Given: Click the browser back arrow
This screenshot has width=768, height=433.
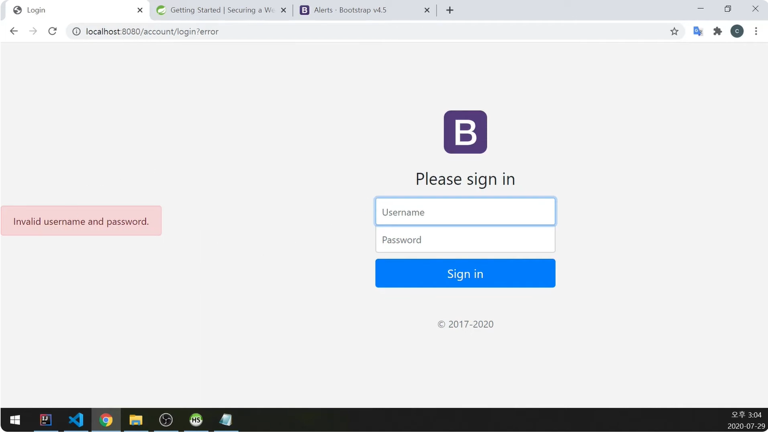Looking at the screenshot, I should tap(14, 31).
